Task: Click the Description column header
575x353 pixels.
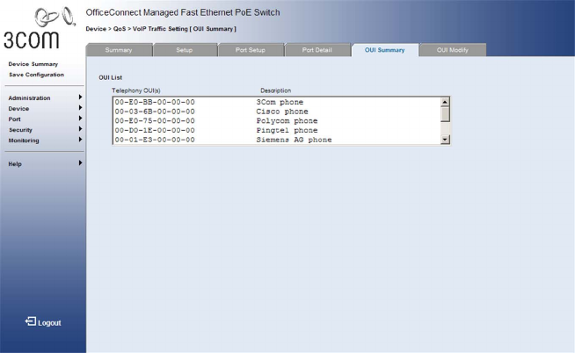Action: pyautogui.click(x=276, y=90)
